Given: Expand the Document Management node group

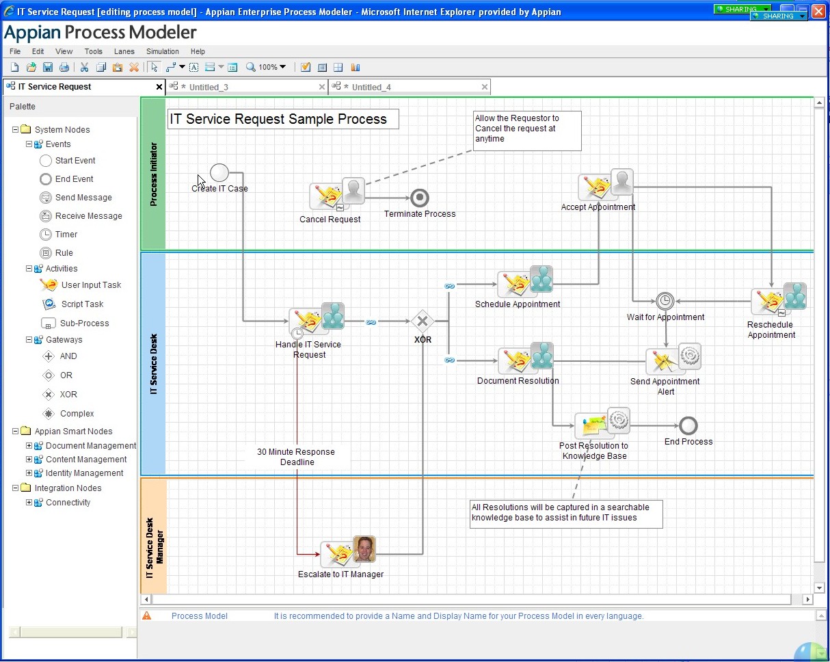Looking at the screenshot, I should click(29, 446).
